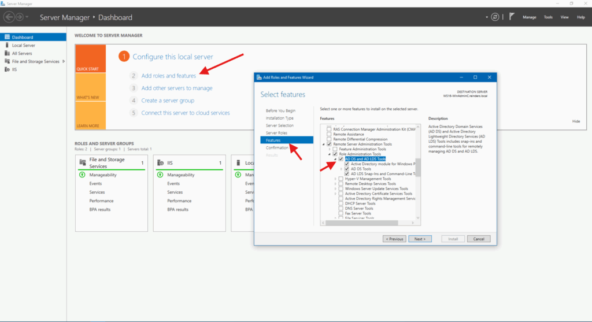Check the DNS Server Tools checkbox
Viewport: 592px width, 322px height.
coord(341,208)
